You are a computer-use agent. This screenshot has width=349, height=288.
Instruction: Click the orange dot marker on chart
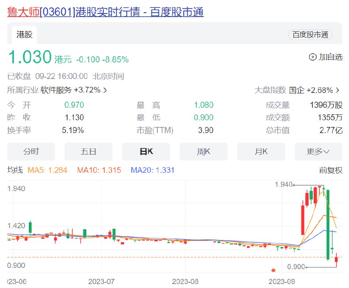274,270
